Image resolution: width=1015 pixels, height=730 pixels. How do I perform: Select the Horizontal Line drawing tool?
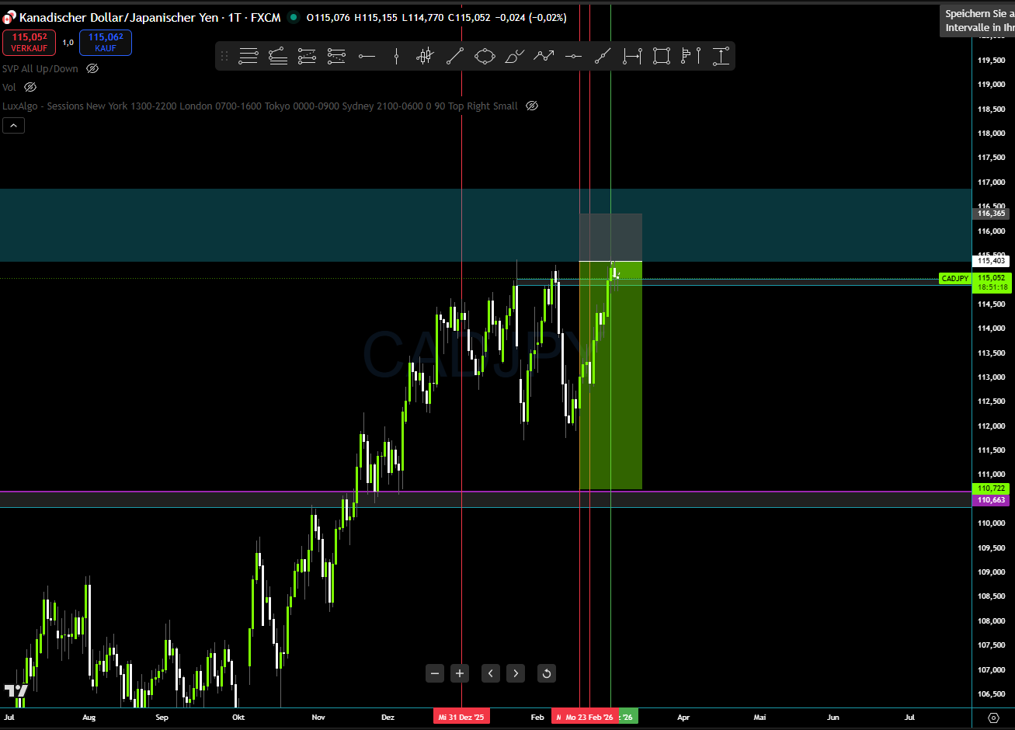367,56
